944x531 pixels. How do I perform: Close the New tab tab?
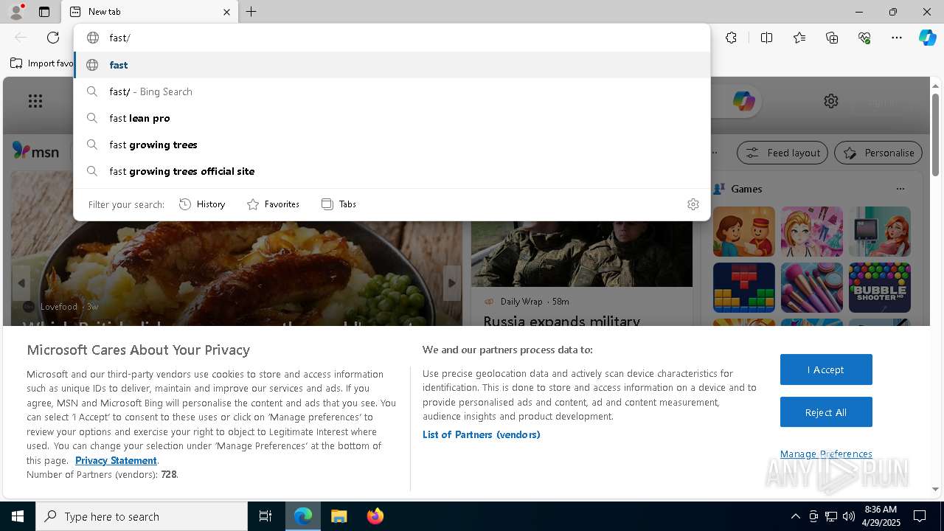click(x=226, y=12)
